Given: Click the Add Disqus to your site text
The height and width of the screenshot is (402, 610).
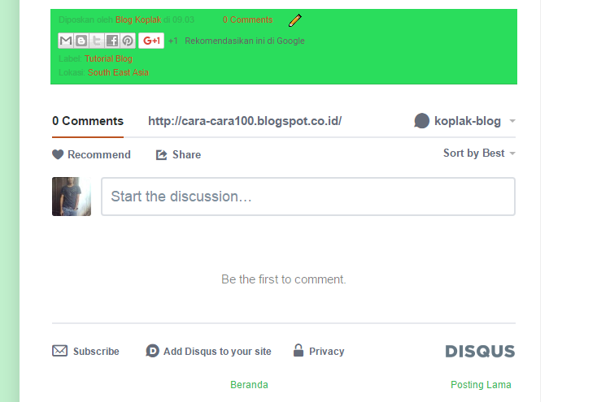Looking at the screenshot, I should pyautogui.click(x=217, y=351).
